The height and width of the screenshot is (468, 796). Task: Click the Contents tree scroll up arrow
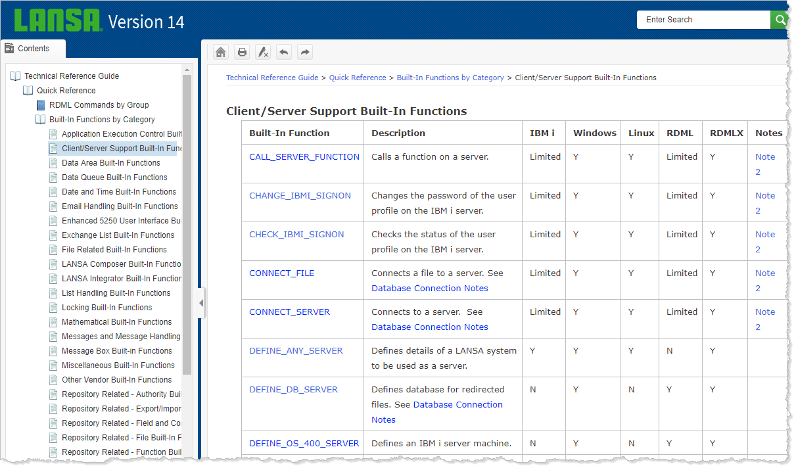click(x=187, y=70)
